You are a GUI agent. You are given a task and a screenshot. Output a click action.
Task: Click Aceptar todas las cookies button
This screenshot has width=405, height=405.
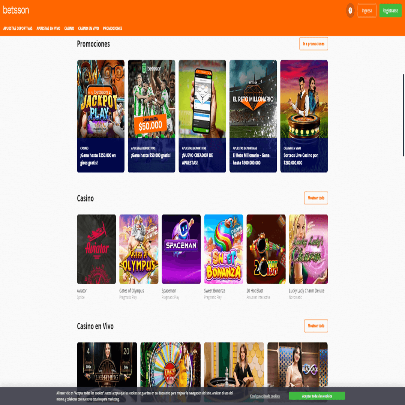click(x=317, y=396)
